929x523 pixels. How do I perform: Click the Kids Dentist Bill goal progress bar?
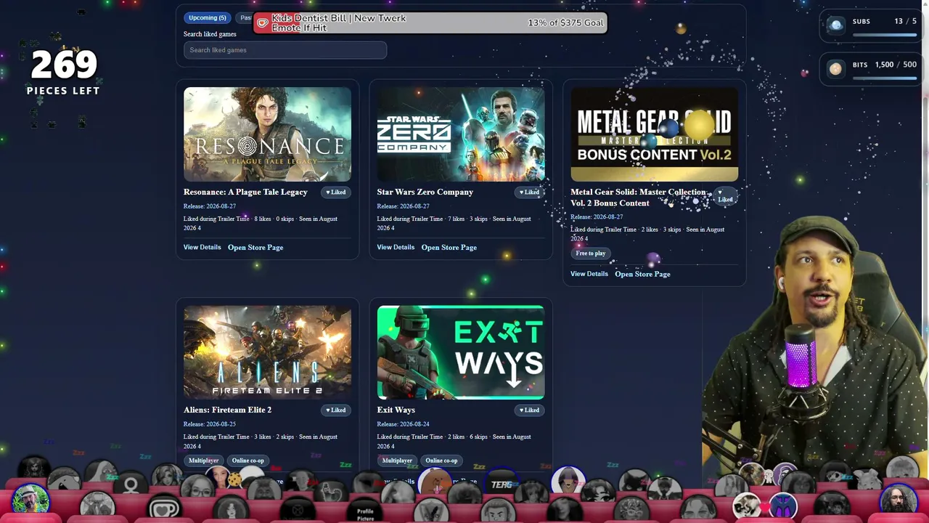[x=430, y=23]
